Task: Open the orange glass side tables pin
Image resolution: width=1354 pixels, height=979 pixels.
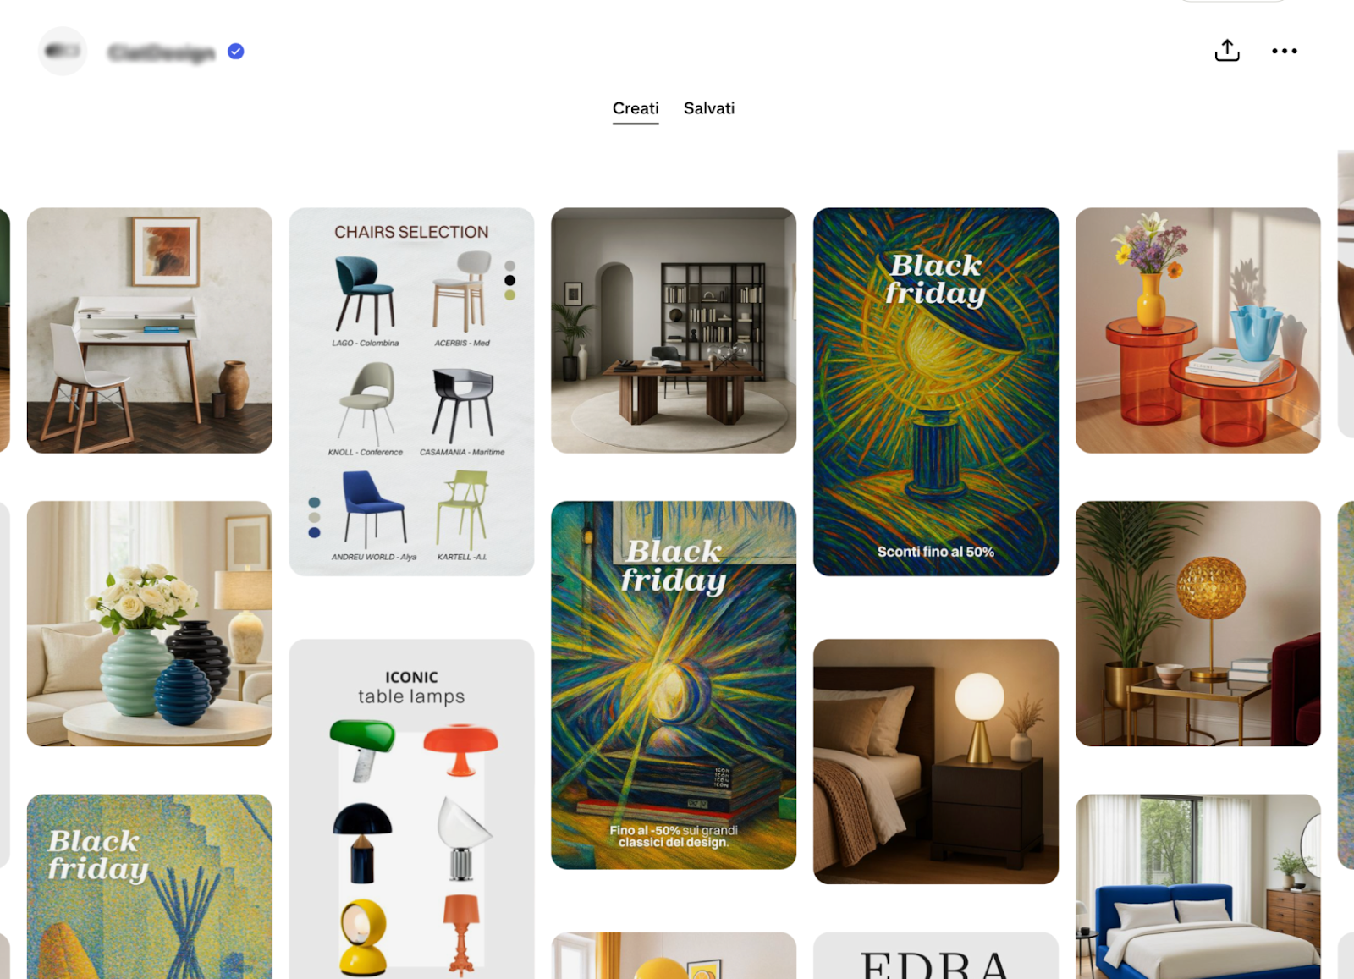Action: pyautogui.click(x=1198, y=331)
